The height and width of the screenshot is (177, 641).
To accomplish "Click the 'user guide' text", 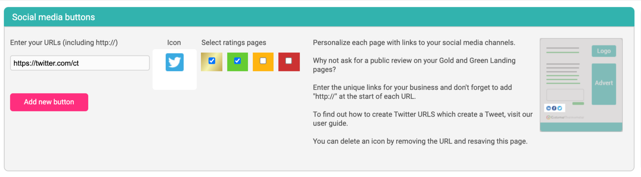I will (x=330, y=124).
